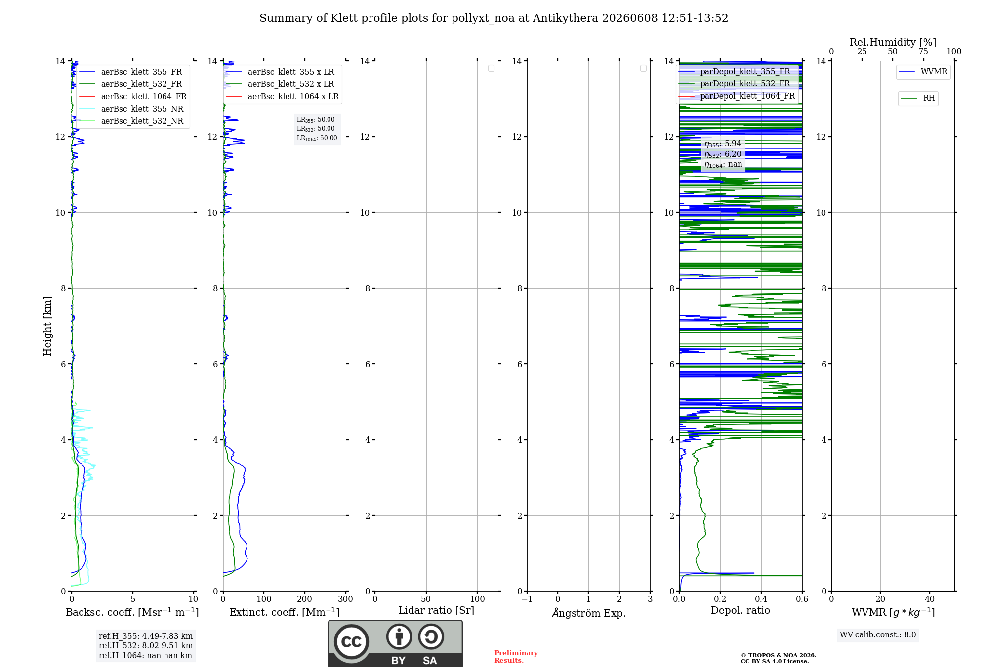Click the 'Height [km]' y-axis label
988x671 pixels.
[47, 326]
